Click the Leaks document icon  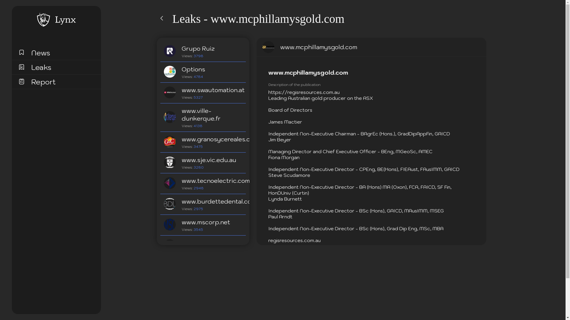pyautogui.click(x=21, y=67)
